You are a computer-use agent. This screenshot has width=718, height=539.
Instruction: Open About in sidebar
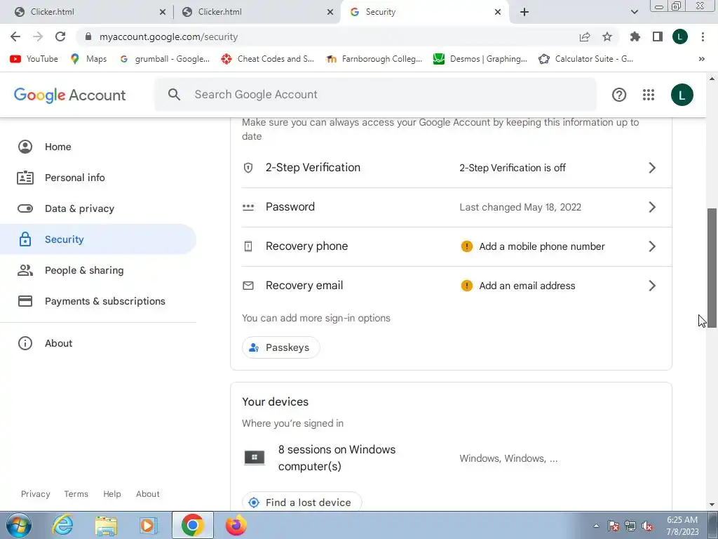(x=98, y=343)
